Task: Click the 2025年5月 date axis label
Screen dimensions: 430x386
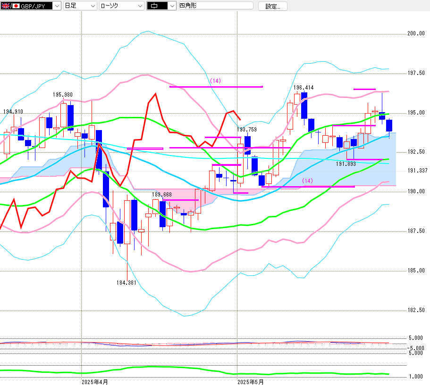Action: pos(250,382)
